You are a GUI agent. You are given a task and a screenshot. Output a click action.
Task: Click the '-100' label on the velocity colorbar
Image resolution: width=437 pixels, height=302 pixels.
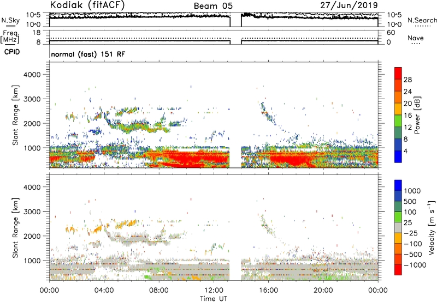412,244
